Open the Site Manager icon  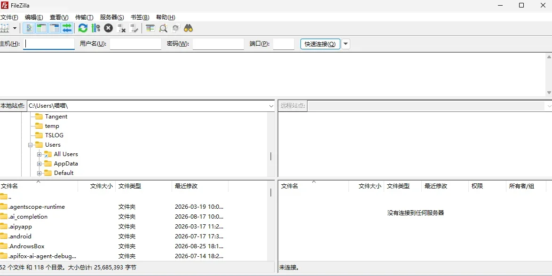pos(5,28)
